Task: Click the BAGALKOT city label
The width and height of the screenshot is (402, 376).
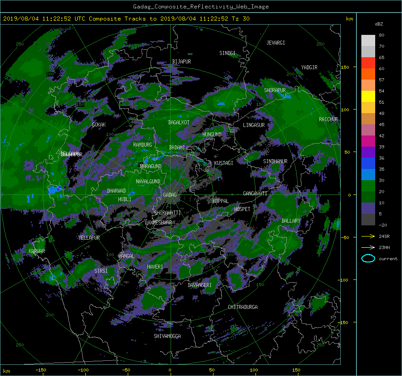Action: pos(179,123)
